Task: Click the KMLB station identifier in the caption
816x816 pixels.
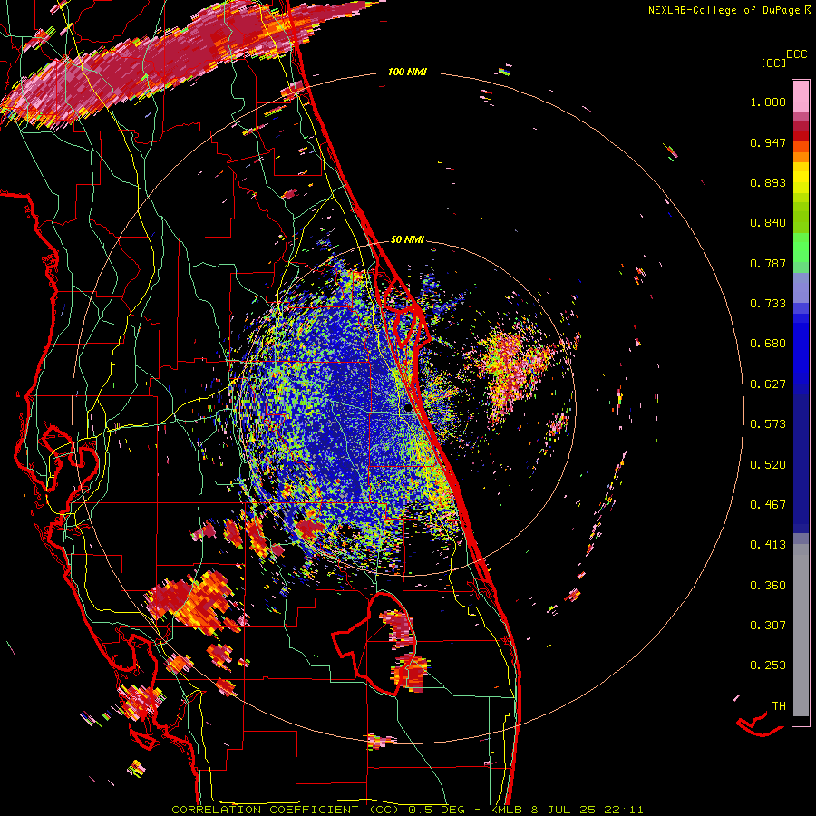Action: tap(507, 810)
